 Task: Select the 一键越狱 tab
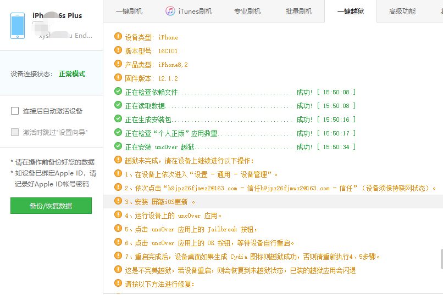point(351,12)
